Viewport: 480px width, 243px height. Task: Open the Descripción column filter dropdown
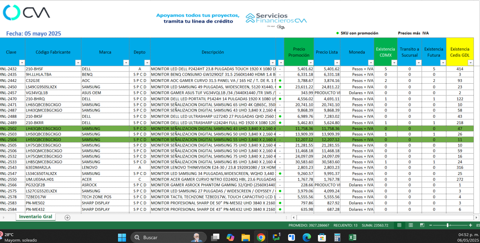tap(272, 63)
